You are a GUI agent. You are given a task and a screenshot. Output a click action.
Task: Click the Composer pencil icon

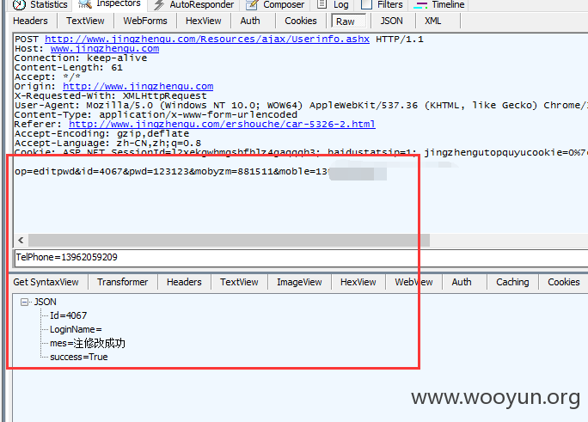[252, 4]
